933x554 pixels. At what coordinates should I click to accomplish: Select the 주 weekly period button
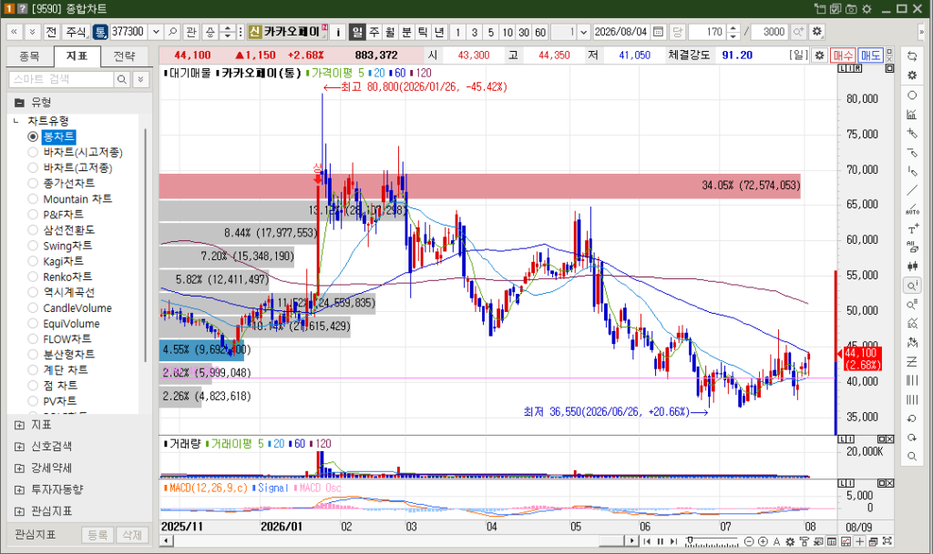pos(374,32)
